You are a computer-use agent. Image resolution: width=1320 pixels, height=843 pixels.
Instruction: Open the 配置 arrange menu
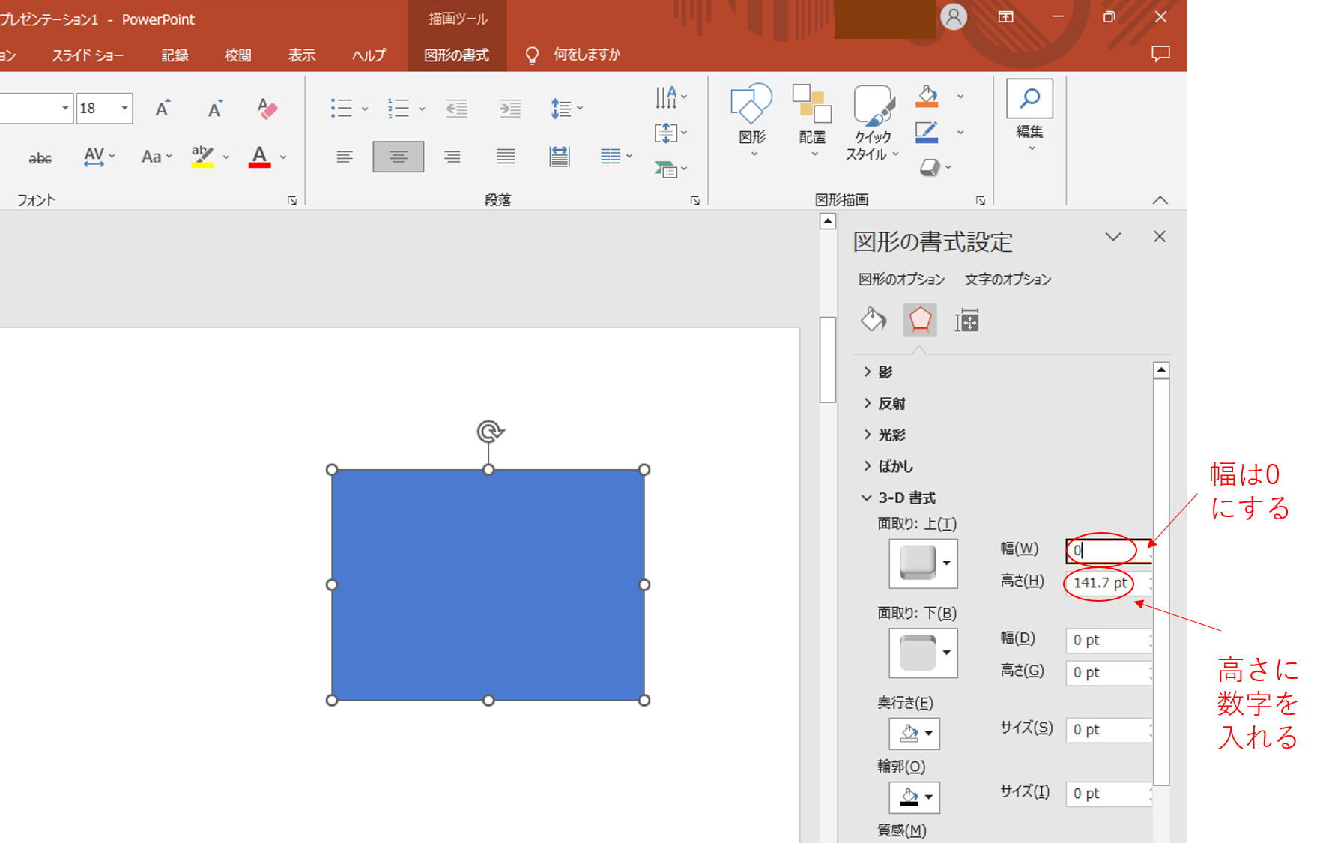812,120
